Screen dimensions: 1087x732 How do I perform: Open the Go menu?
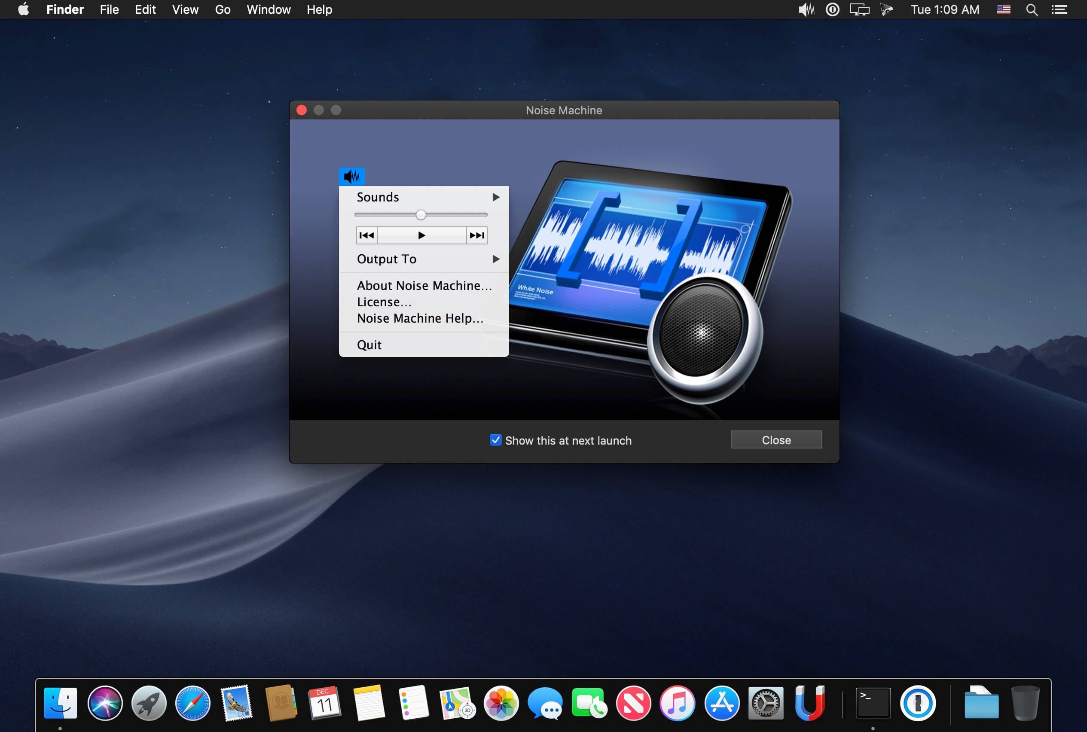point(223,10)
